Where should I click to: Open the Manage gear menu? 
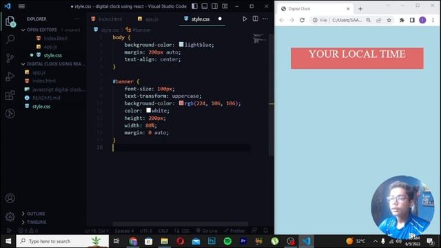[10, 216]
